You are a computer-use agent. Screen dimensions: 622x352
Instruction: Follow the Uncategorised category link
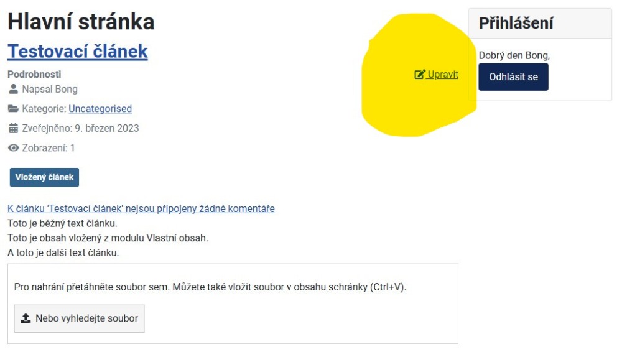coord(100,109)
